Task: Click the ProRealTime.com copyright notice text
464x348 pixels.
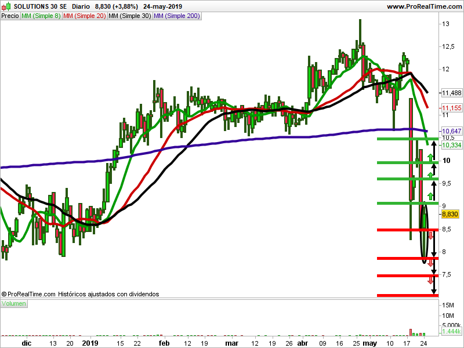Action: 80,294
